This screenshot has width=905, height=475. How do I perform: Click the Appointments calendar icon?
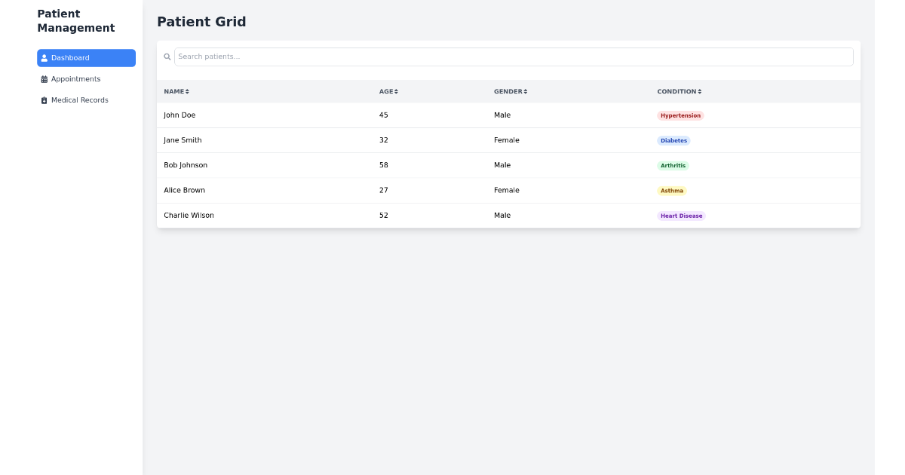(44, 79)
